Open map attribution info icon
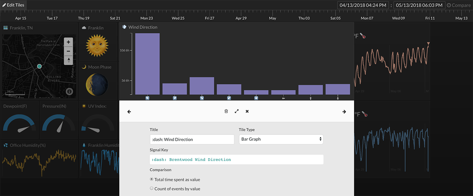Image resolution: width=473 pixels, height=196 pixels. tap(69, 92)
